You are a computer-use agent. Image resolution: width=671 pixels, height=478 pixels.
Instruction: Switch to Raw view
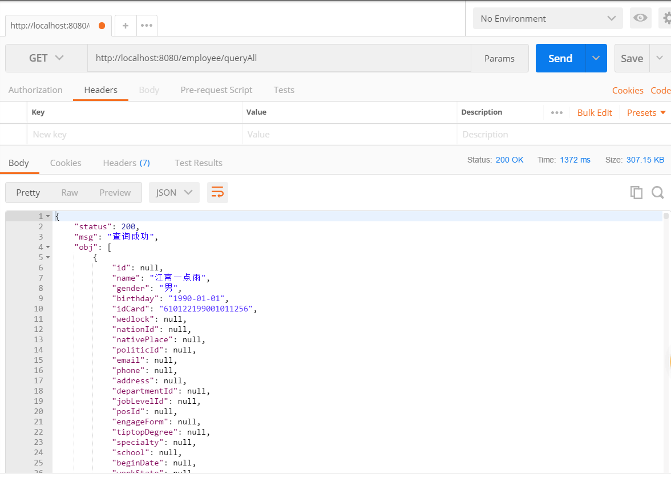click(70, 193)
